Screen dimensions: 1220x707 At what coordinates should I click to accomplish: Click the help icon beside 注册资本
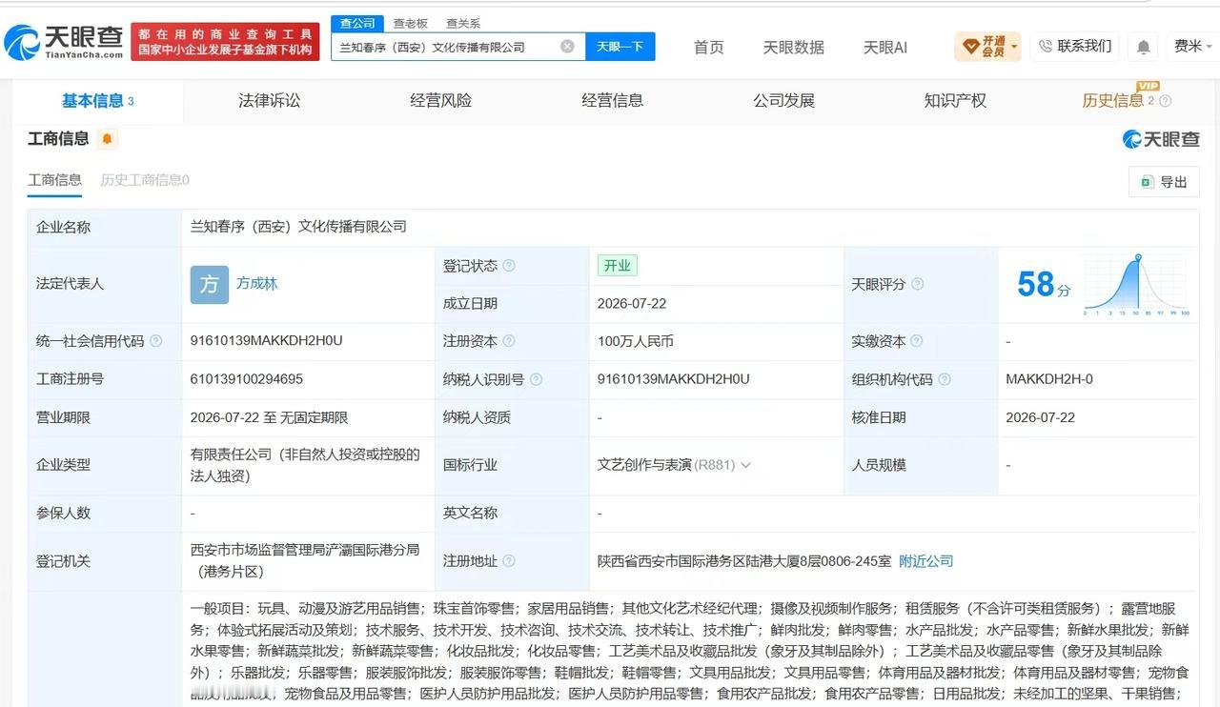point(509,341)
